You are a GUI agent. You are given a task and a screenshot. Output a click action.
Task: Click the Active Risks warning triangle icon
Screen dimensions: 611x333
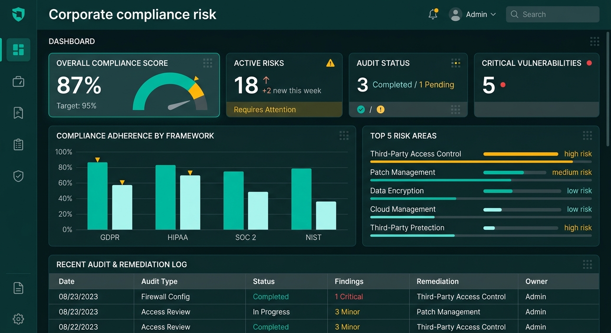pos(330,63)
